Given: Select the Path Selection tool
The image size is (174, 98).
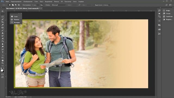Looking at the screenshot, I should point(2,55).
